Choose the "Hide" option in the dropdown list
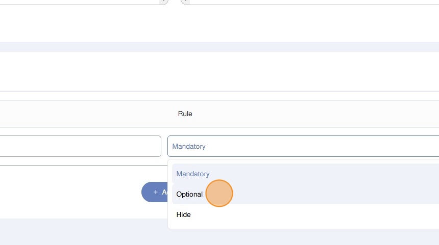The width and height of the screenshot is (439, 245). click(184, 214)
